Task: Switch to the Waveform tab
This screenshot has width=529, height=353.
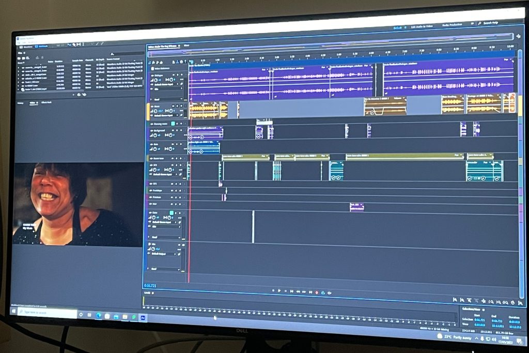Action: (x=28, y=46)
